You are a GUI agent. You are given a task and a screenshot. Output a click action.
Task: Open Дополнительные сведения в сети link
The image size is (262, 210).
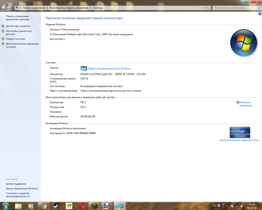(x=240, y=140)
